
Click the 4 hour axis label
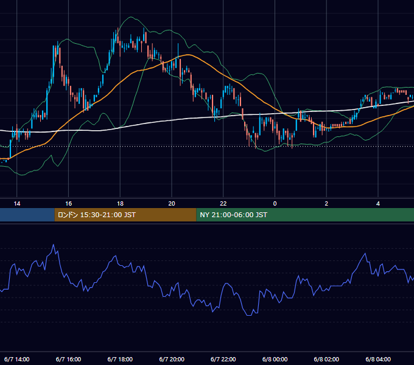[x=378, y=204]
